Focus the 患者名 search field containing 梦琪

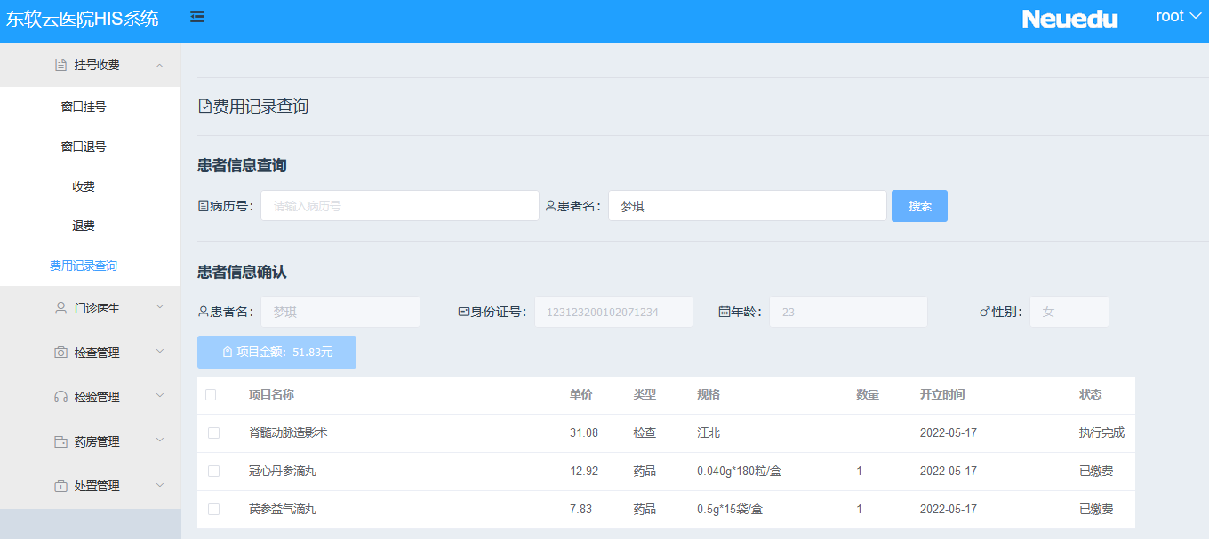pos(748,206)
